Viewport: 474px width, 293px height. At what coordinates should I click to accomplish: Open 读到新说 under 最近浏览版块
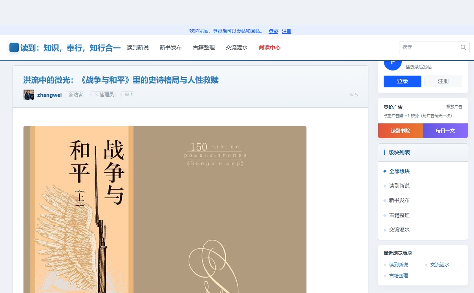click(x=399, y=265)
